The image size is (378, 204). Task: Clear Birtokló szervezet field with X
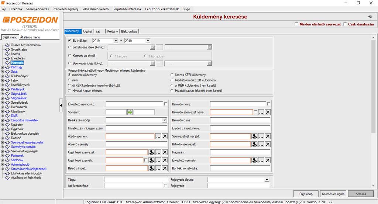(x=268, y=144)
